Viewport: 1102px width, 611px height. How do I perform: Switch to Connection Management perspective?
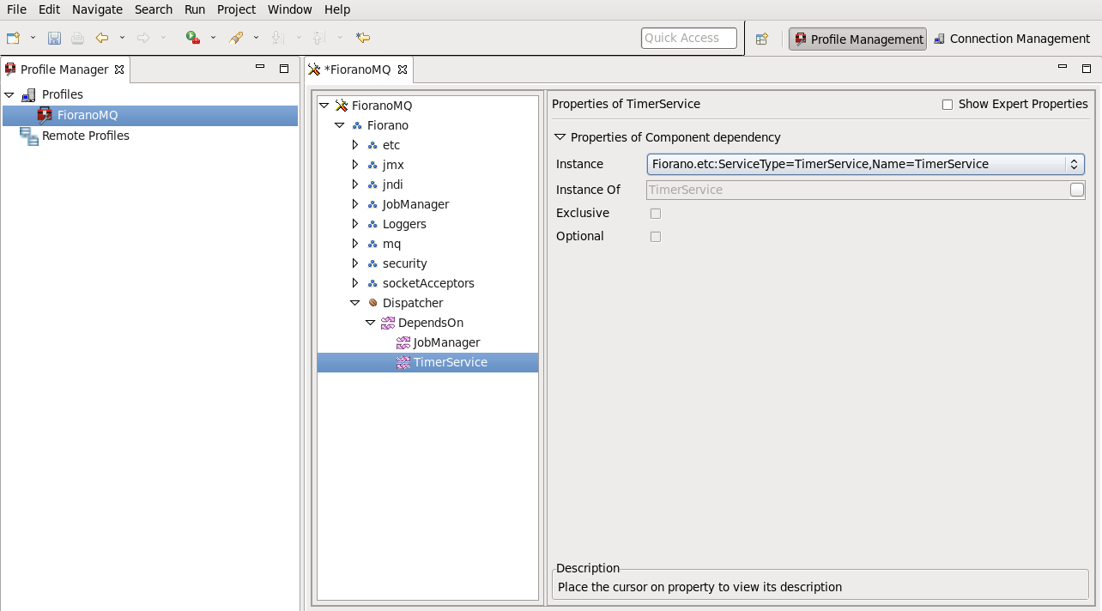click(x=1012, y=39)
